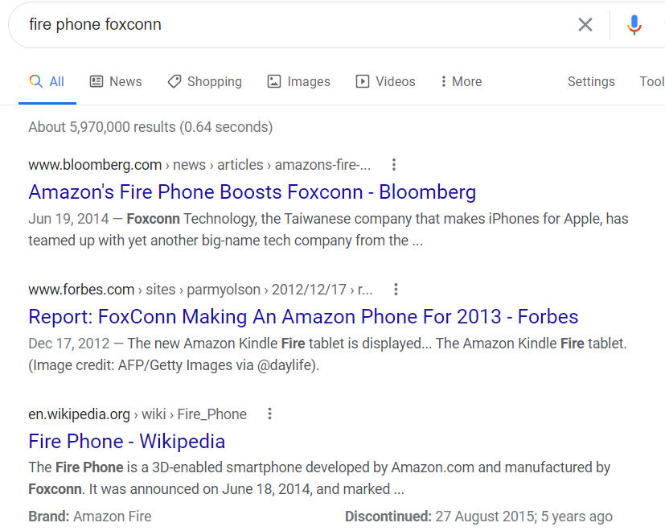Viewport: 665px width, 531px height.
Task: Switch to the Videos tab
Action: click(385, 81)
